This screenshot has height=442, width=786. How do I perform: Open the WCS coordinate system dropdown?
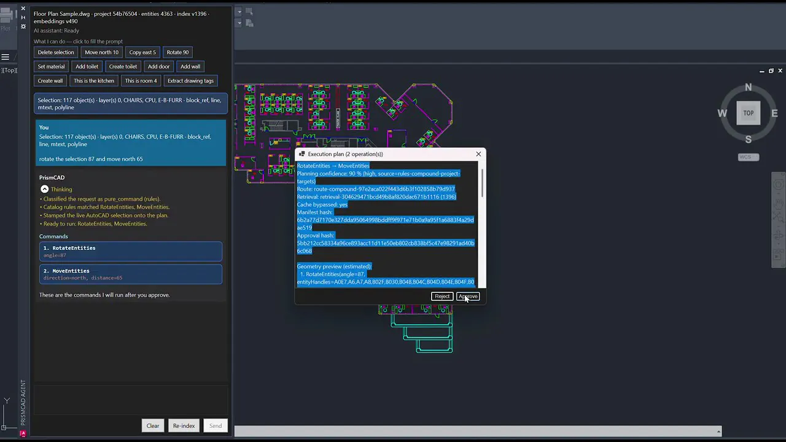pos(749,157)
